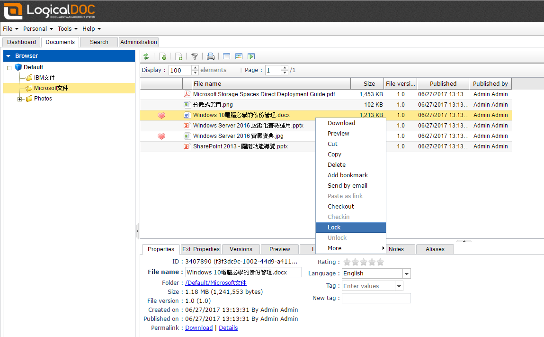Image resolution: width=544 pixels, height=337 pixels.
Task: Click the Default workspace cube icon
Action: tap(18, 67)
